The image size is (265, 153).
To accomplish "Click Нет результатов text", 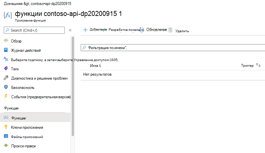I will coord(97,74).
